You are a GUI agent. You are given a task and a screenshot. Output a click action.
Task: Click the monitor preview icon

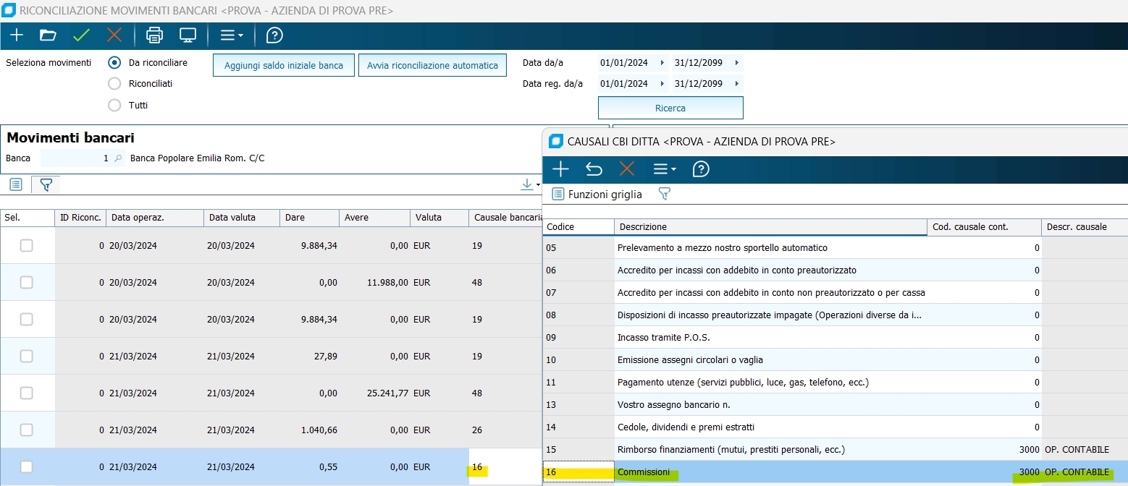[188, 35]
